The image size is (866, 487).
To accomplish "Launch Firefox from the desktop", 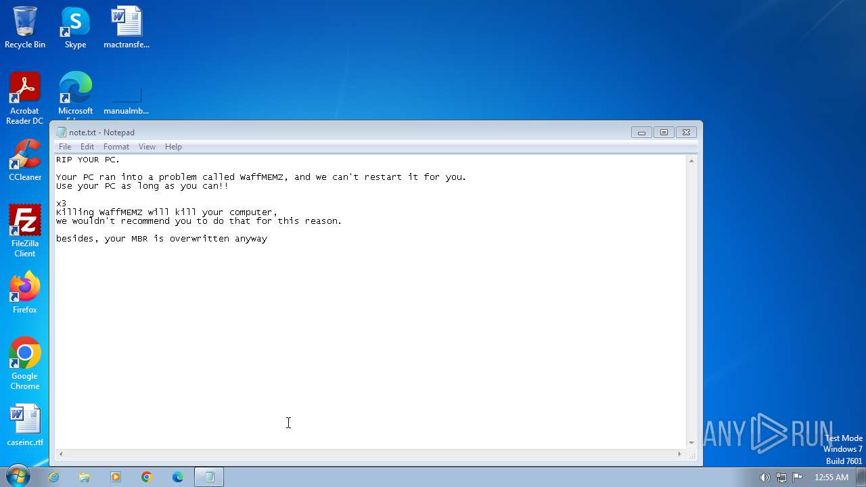I will point(25,292).
